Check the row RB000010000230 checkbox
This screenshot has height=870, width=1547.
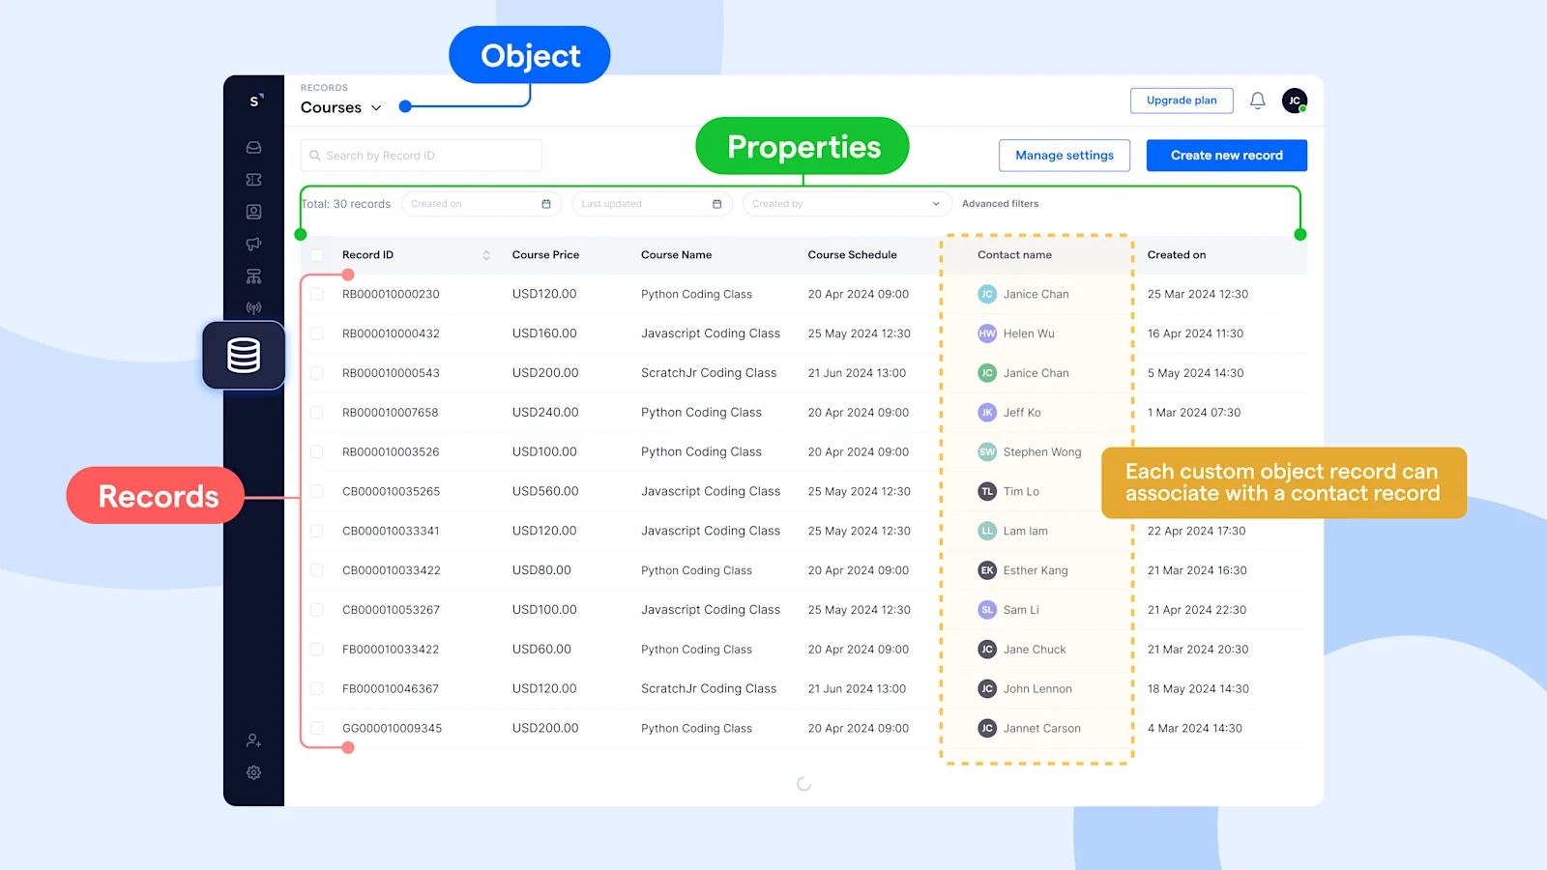tap(317, 294)
